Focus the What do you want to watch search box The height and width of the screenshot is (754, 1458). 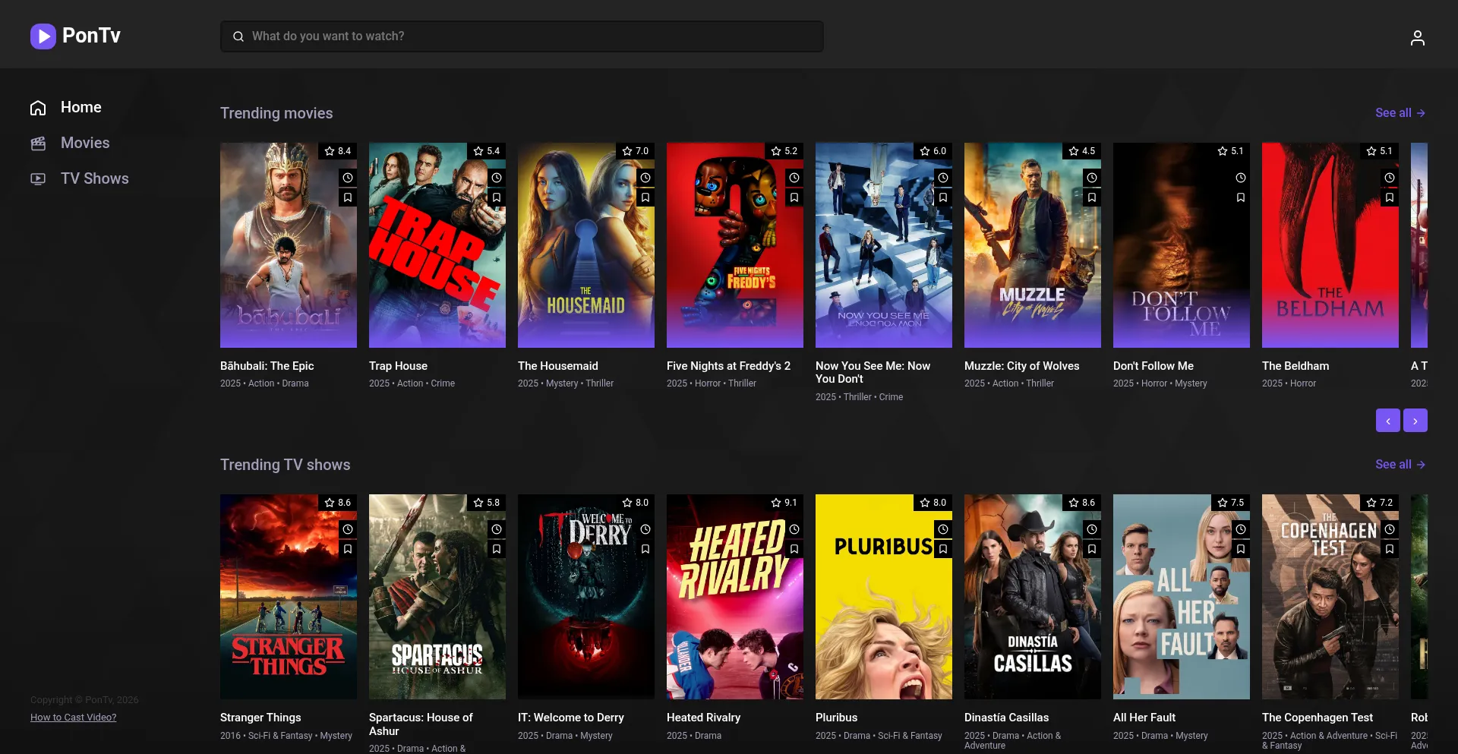(522, 36)
